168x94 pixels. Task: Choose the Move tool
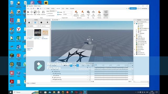[31, 13]
